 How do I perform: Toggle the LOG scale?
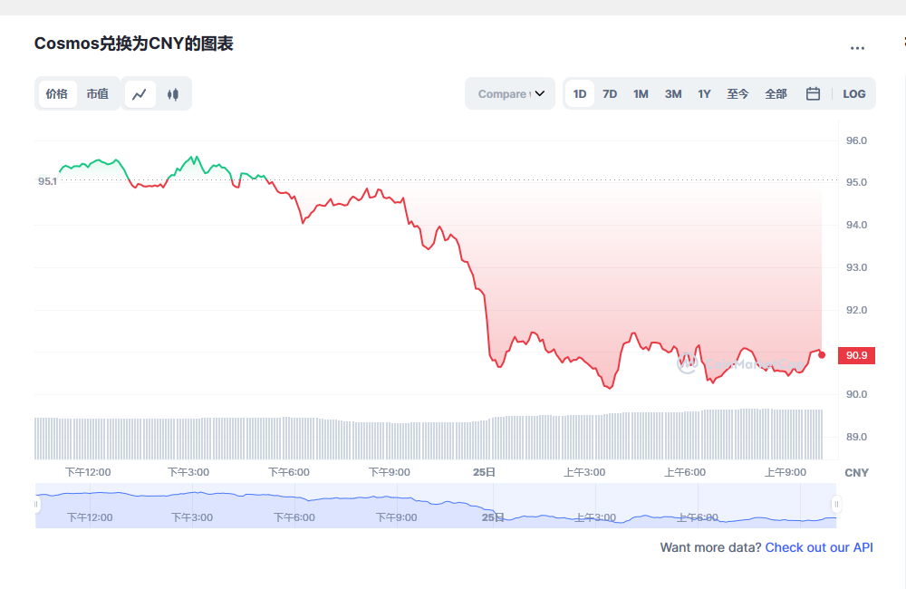point(854,93)
